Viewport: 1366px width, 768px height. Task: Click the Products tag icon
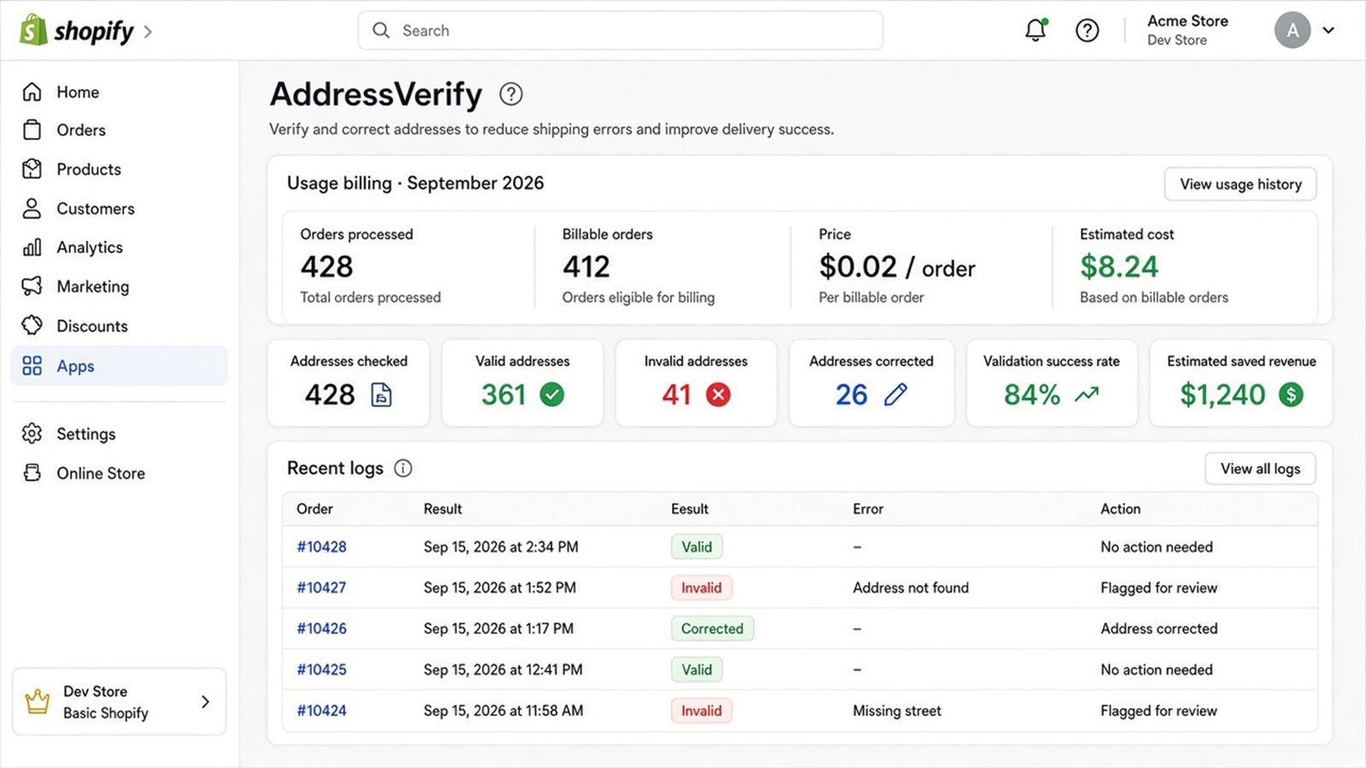[32, 169]
